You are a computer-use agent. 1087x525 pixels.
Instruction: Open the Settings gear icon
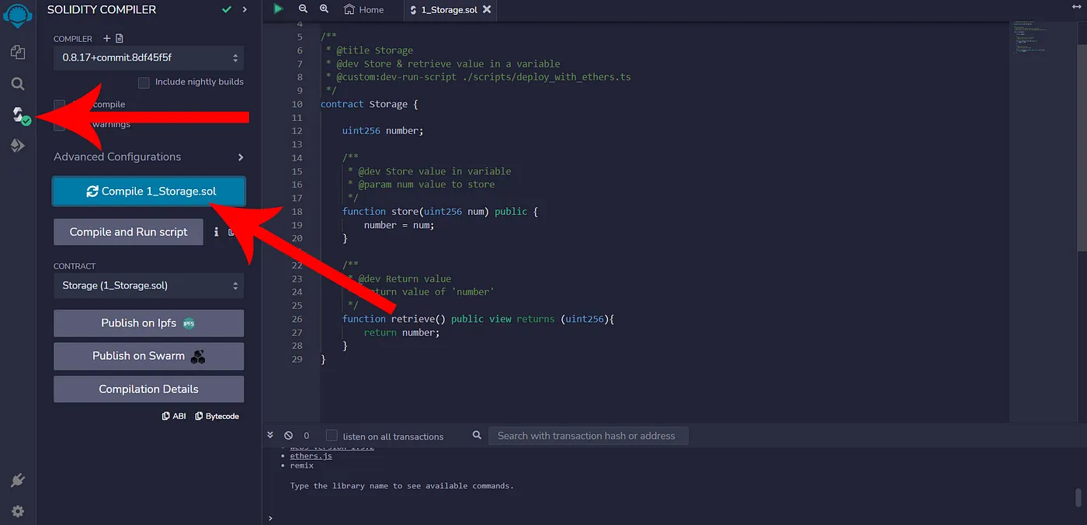coord(18,511)
